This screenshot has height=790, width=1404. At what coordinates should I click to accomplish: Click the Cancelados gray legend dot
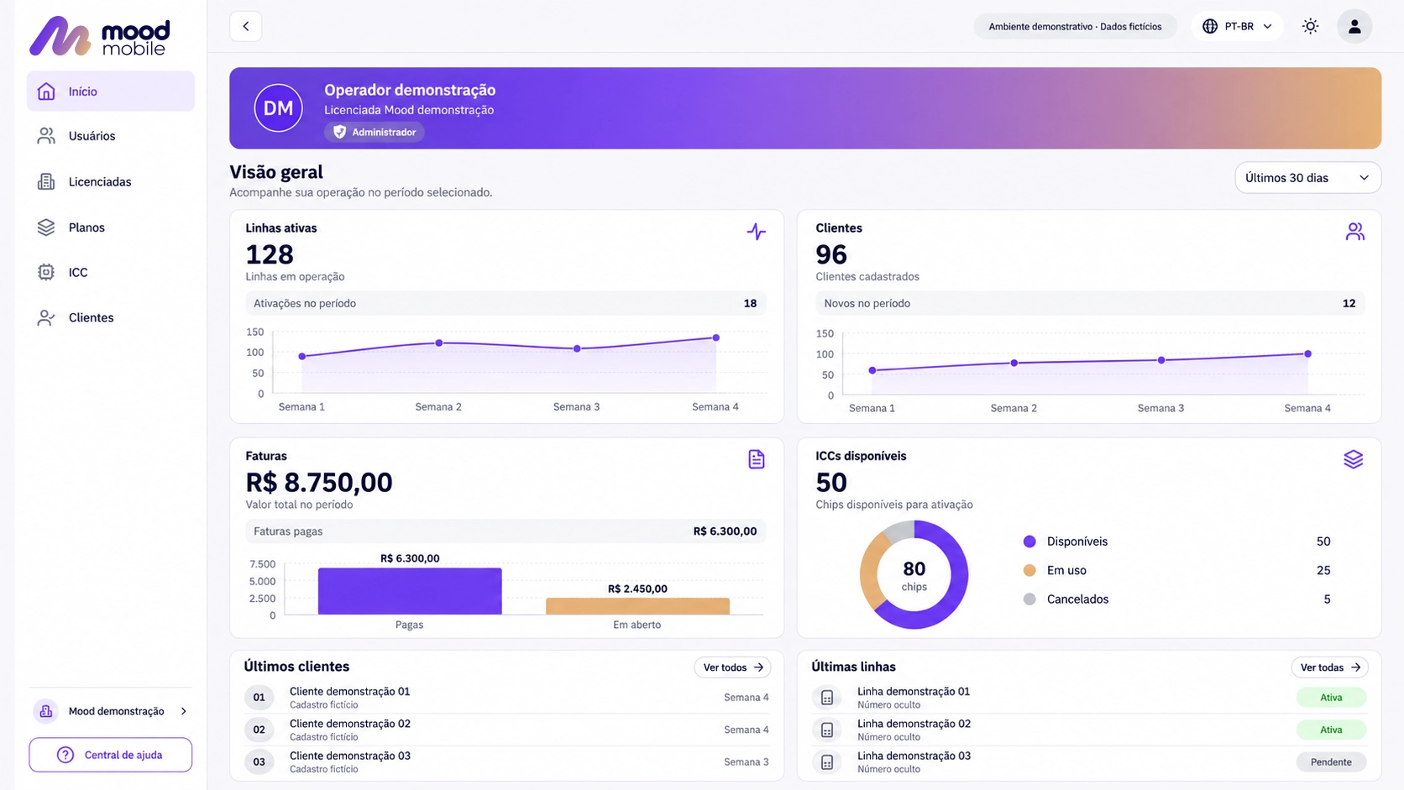click(x=1029, y=599)
